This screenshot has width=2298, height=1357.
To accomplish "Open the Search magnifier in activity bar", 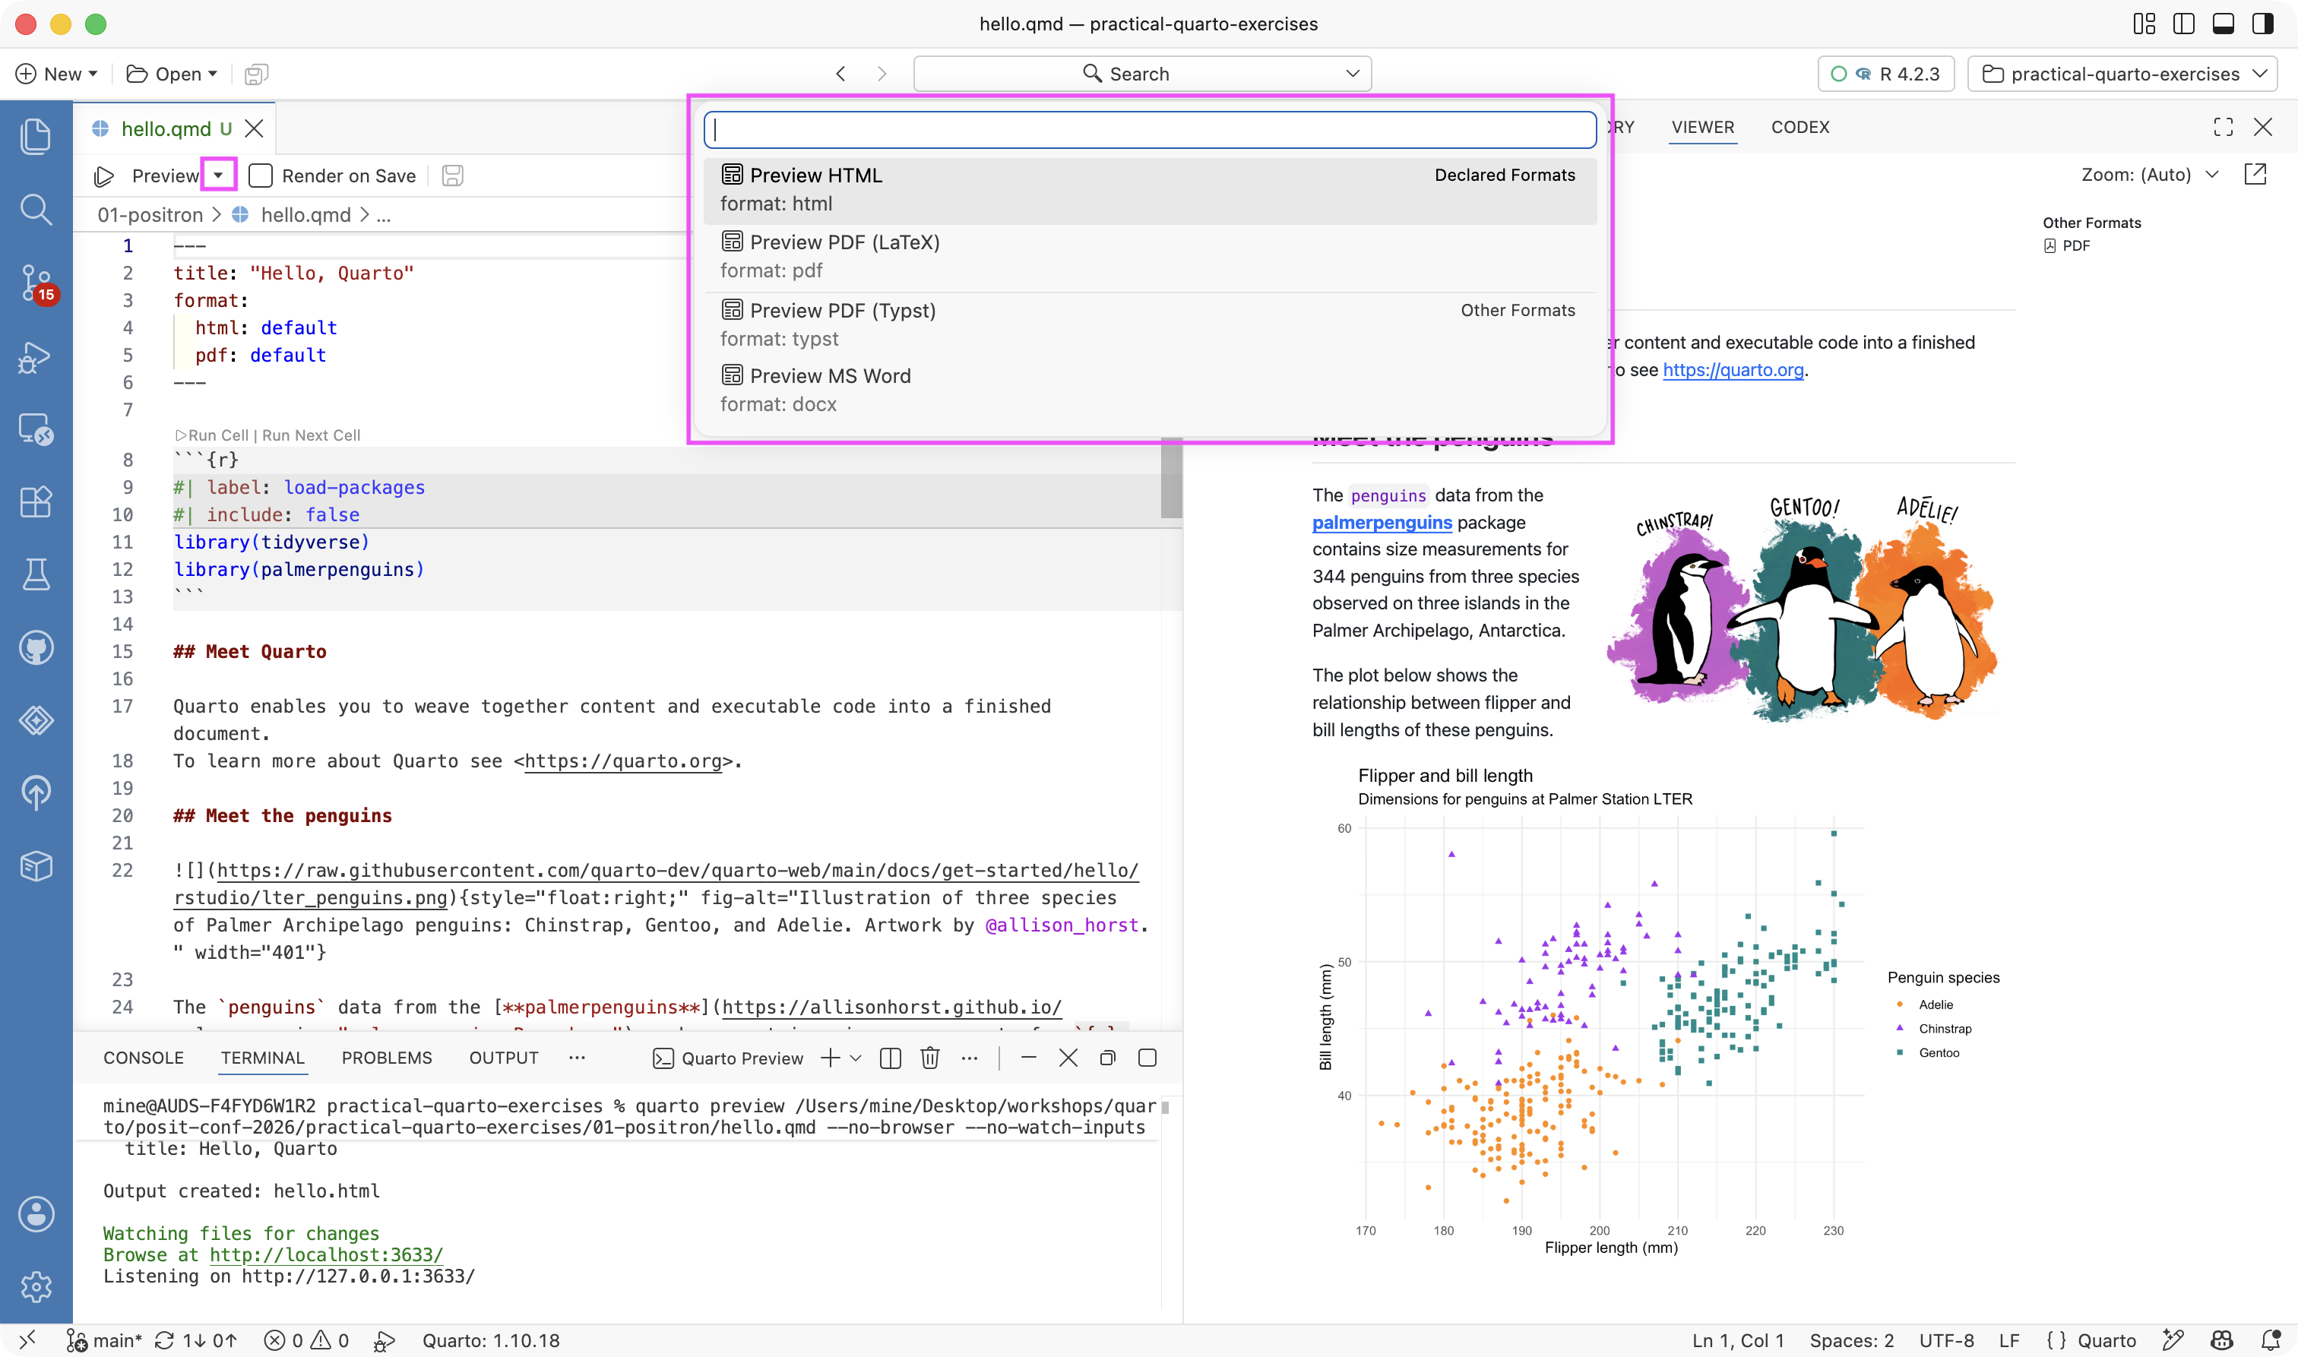I will click(36, 210).
